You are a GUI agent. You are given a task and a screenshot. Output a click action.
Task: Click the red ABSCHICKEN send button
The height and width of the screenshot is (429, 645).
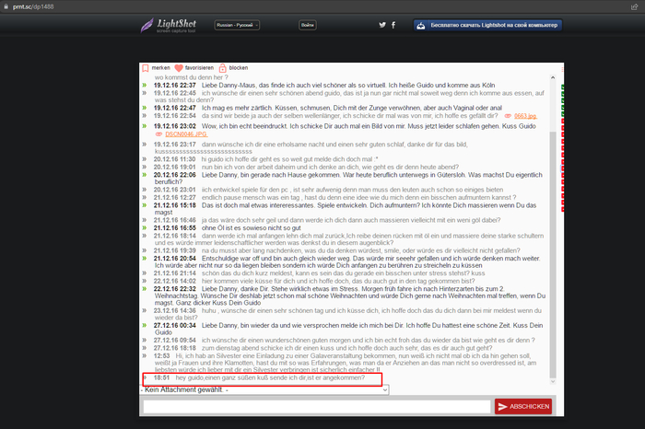coord(523,406)
